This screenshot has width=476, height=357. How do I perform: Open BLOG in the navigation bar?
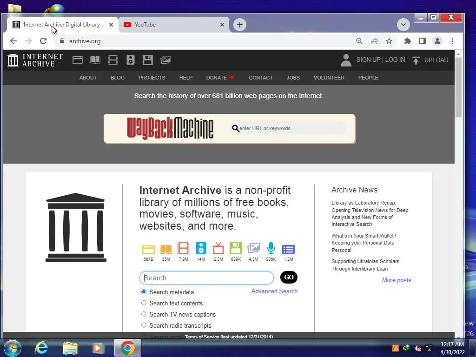pos(118,78)
